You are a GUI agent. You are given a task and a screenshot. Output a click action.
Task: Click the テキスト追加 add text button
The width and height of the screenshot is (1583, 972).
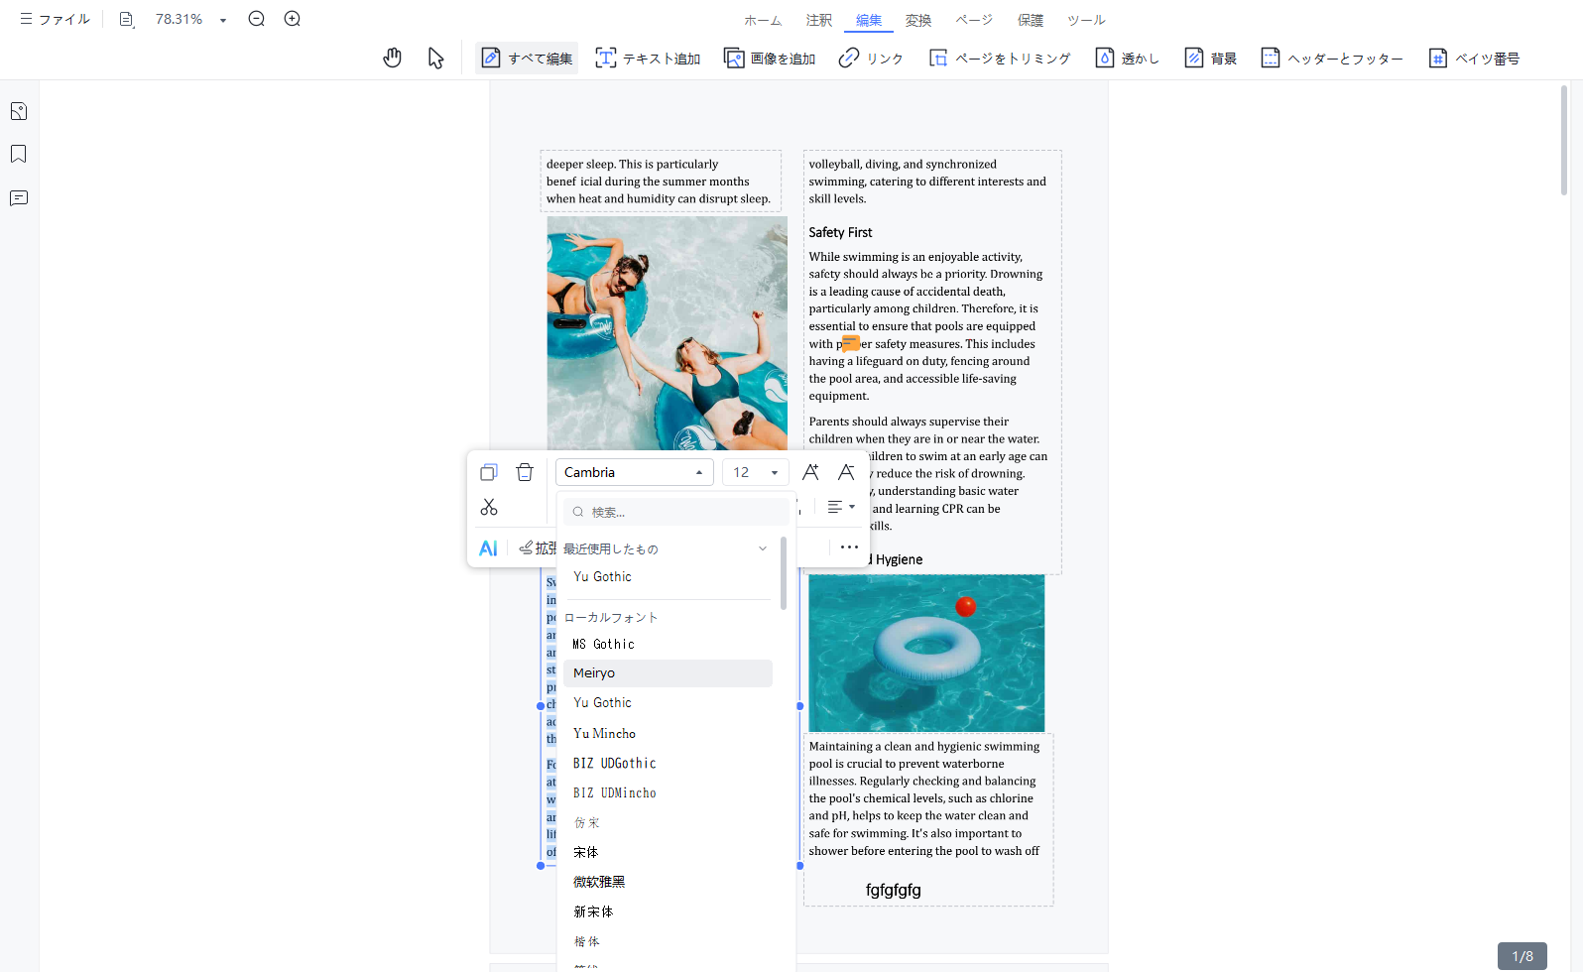(x=648, y=59)
